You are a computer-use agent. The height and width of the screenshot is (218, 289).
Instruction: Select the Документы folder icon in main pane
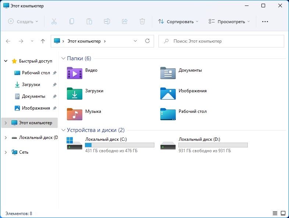[x=168, y=73]
